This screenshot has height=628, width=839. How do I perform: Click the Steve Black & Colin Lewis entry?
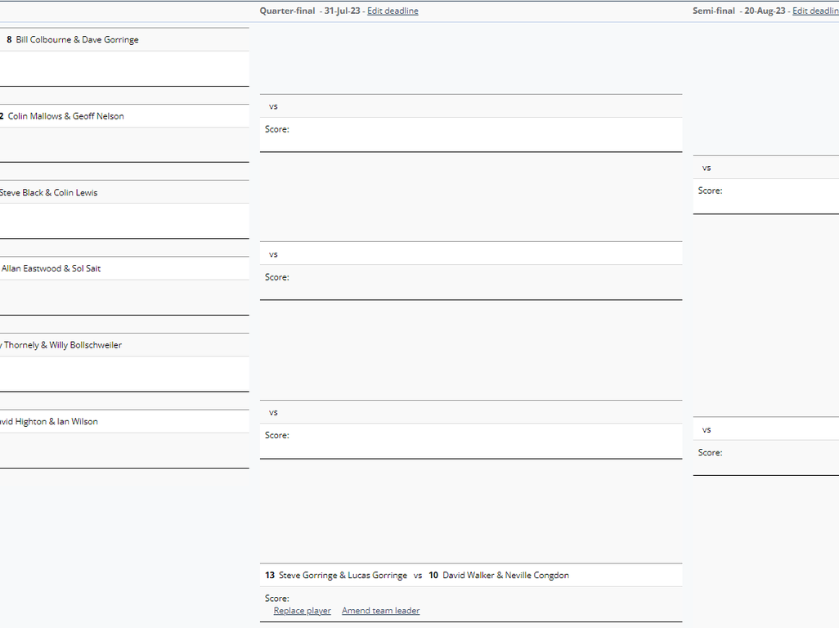[x=48, y=193]
